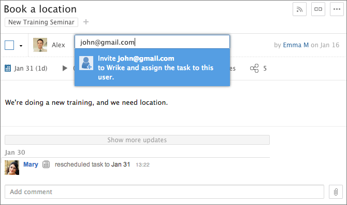Open Mary's profile link
Screen dimensions: 347x205
pos(31,165)
